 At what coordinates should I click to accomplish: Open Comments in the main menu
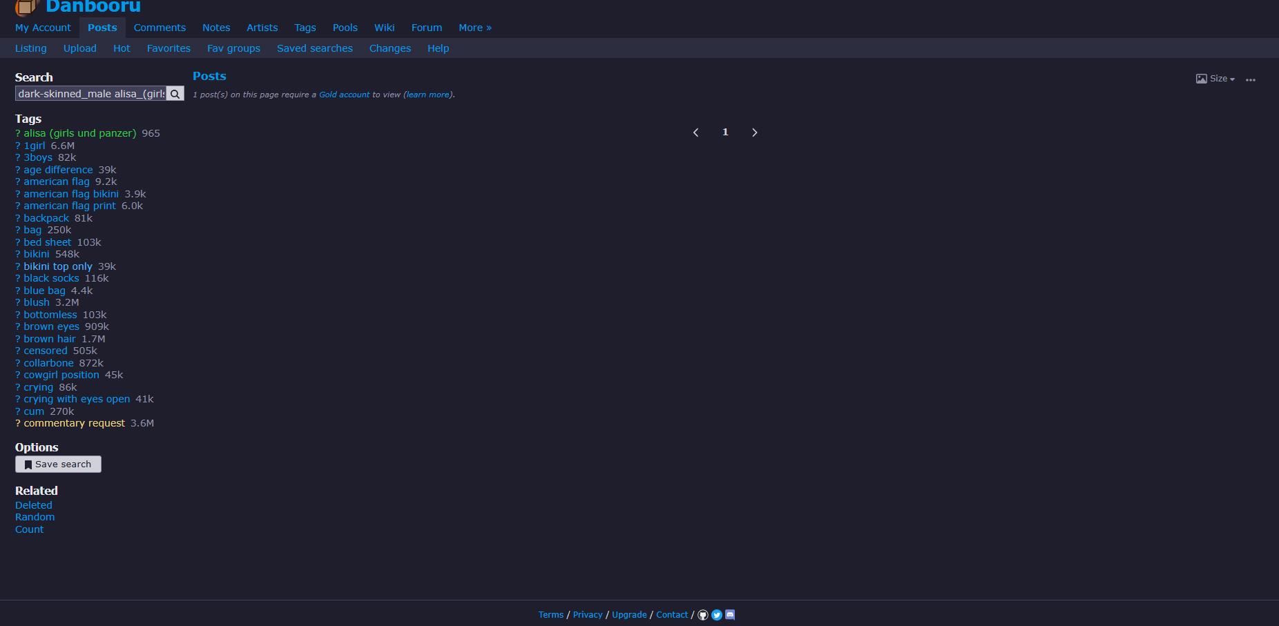(x=160, y=28)
